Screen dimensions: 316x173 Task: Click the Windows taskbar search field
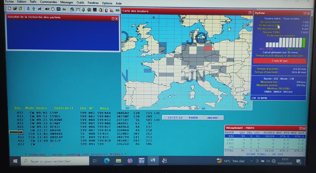55,161
